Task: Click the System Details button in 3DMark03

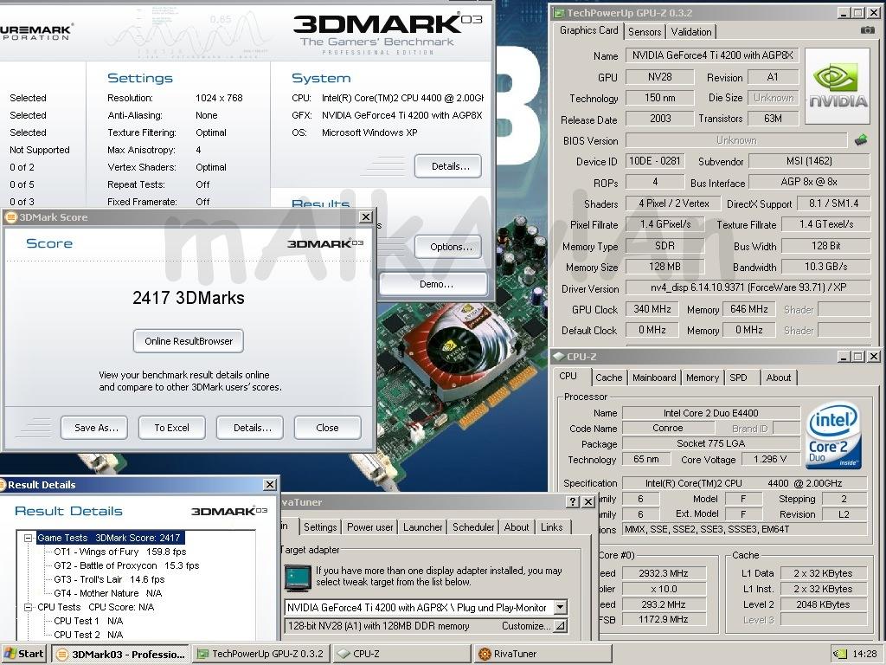Action: pos(448,166)
